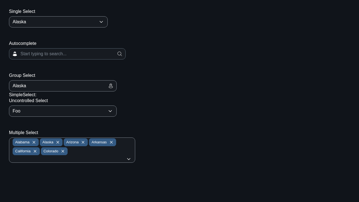Image resolution: width=359 pixels, height=202 pixels.
Task: Focus the Autocomplete search input
Action: (67, 54)
